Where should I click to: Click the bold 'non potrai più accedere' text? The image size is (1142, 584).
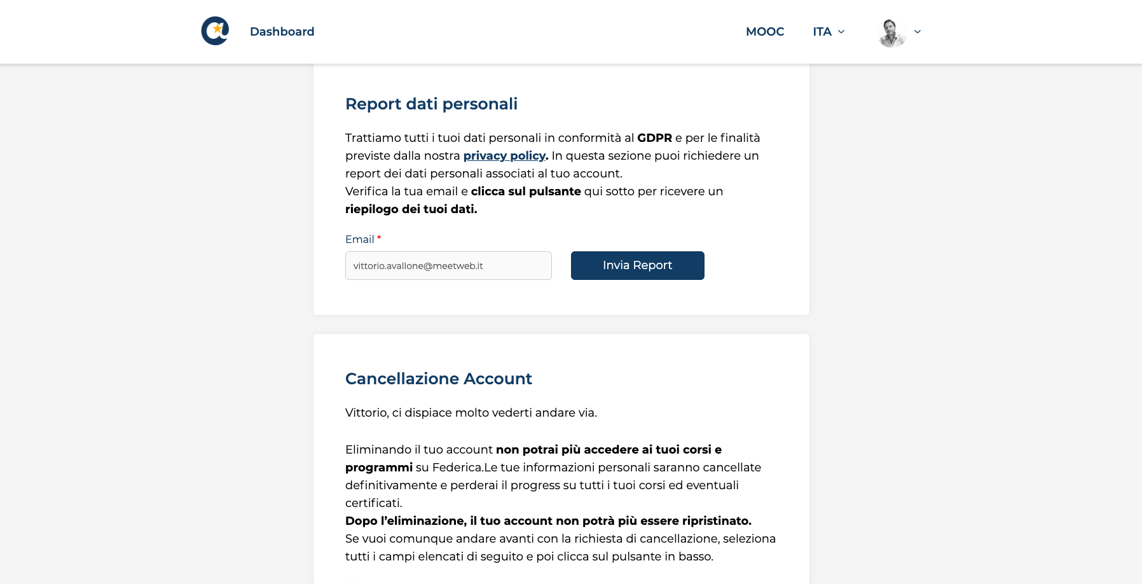[x=609, y=450]
